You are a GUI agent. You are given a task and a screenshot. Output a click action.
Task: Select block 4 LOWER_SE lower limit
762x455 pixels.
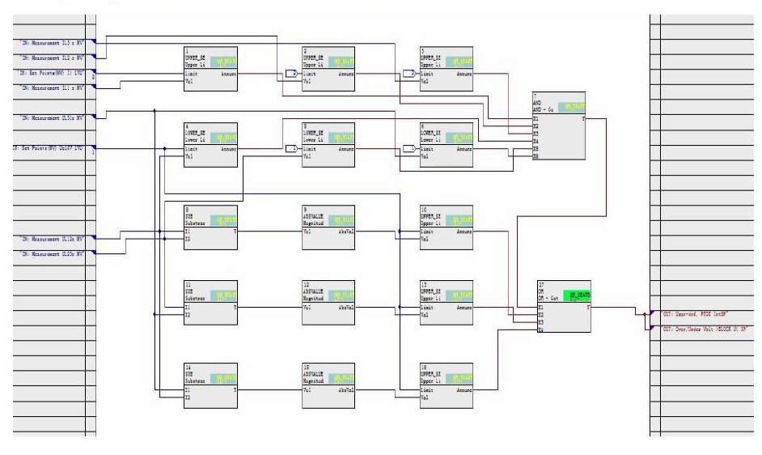pyautogui.click(x=211, y=145)
